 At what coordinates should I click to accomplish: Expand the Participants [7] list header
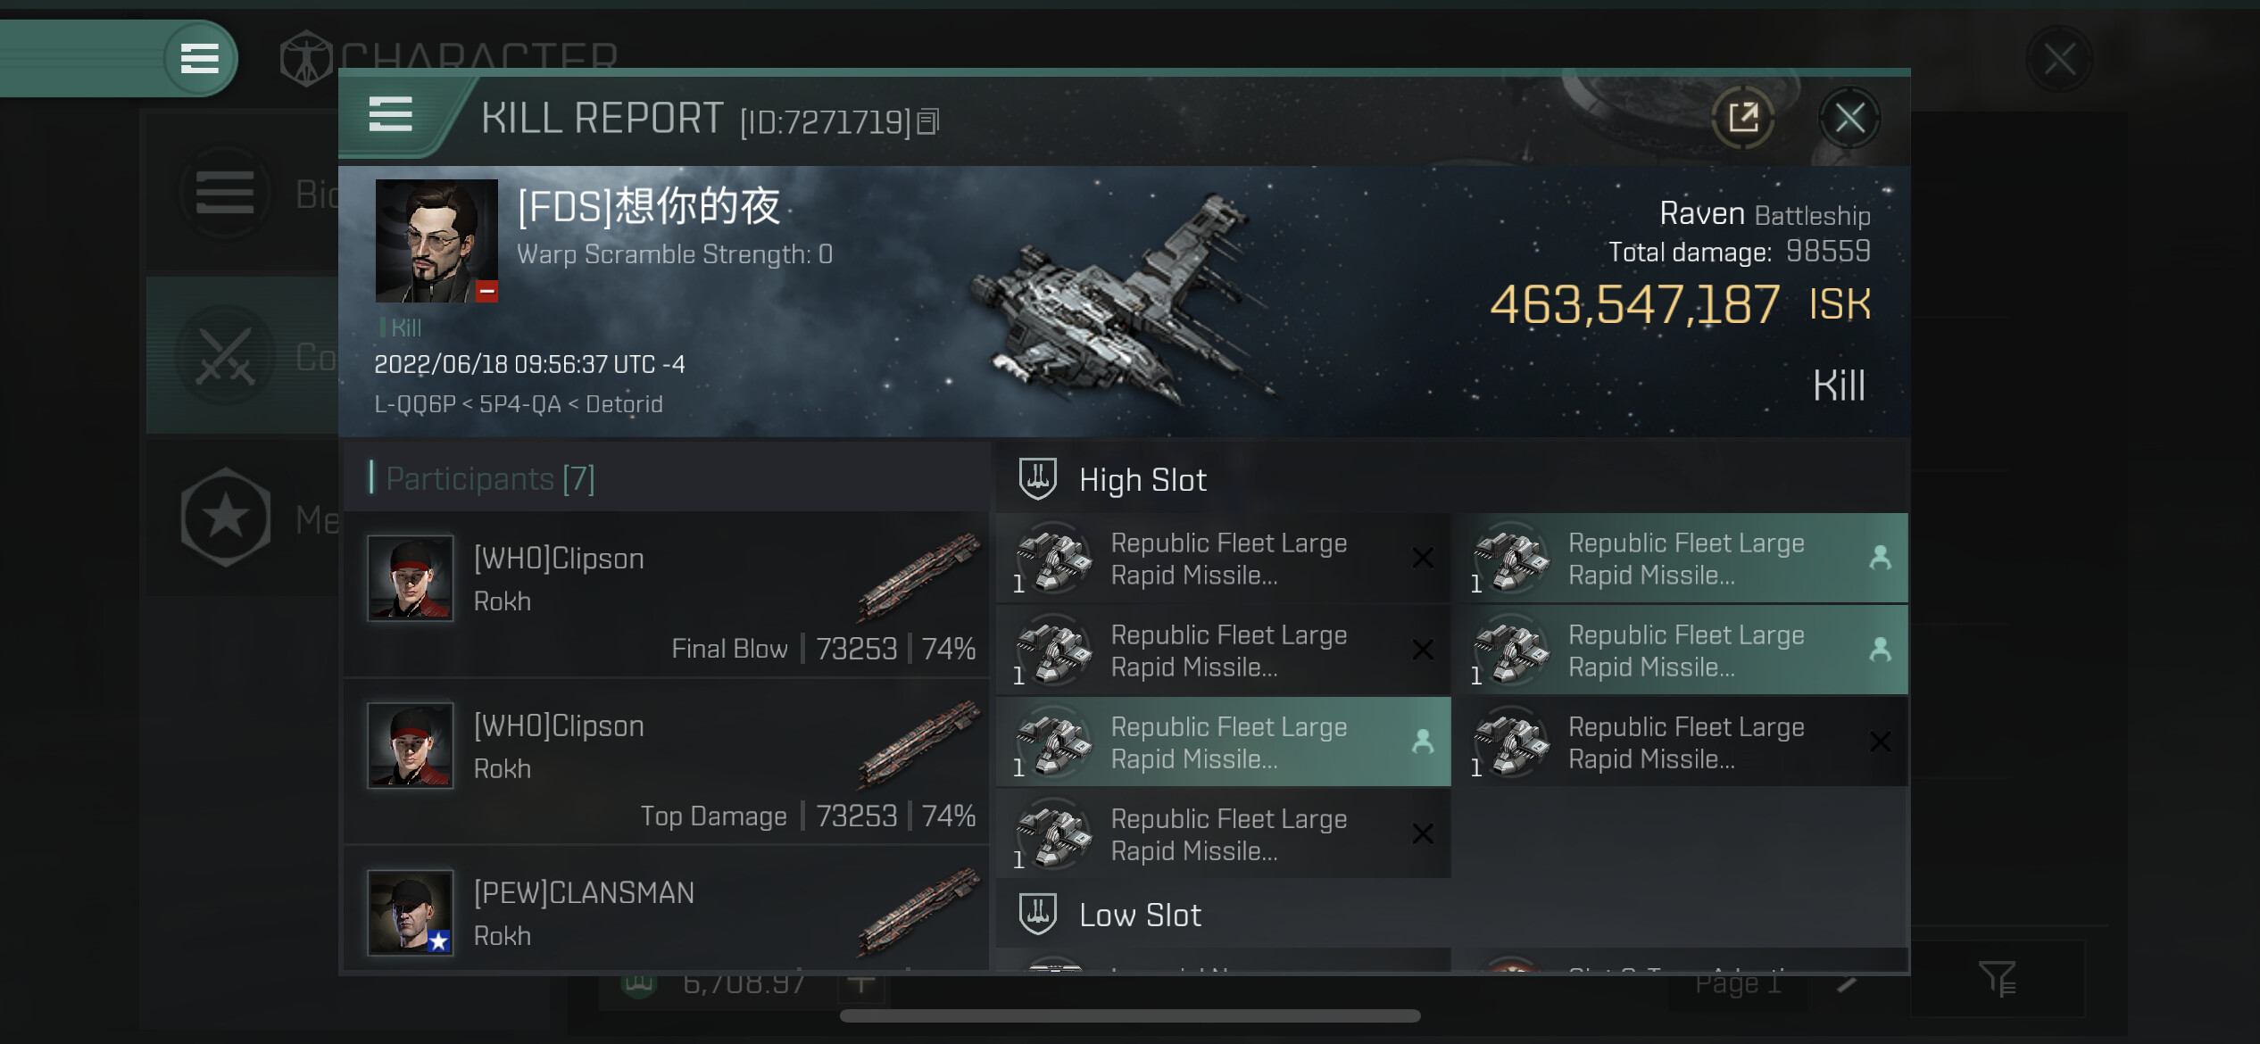(x=667, y=478)
